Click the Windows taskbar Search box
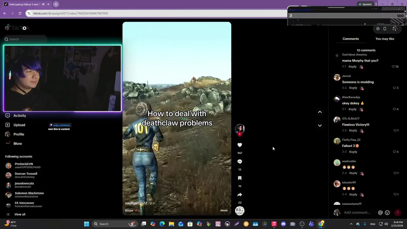This screenshot has width=407, height=229. pyautogui.click(x=116, y=224)
